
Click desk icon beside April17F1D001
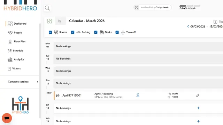(58, 95)
